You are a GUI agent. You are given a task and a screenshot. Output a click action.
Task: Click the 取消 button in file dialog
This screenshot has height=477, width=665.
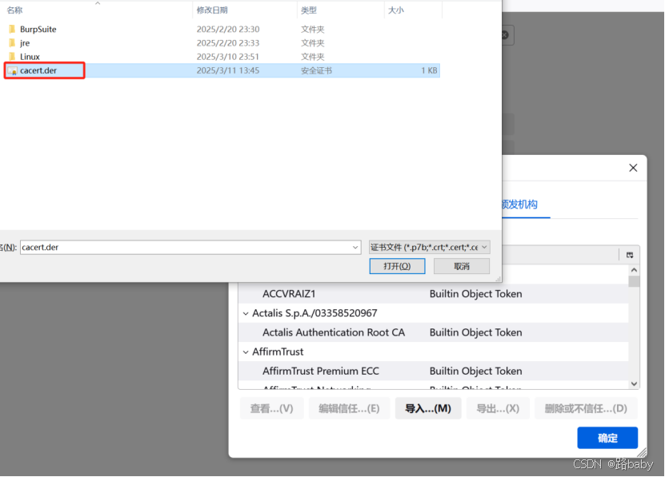461,266
